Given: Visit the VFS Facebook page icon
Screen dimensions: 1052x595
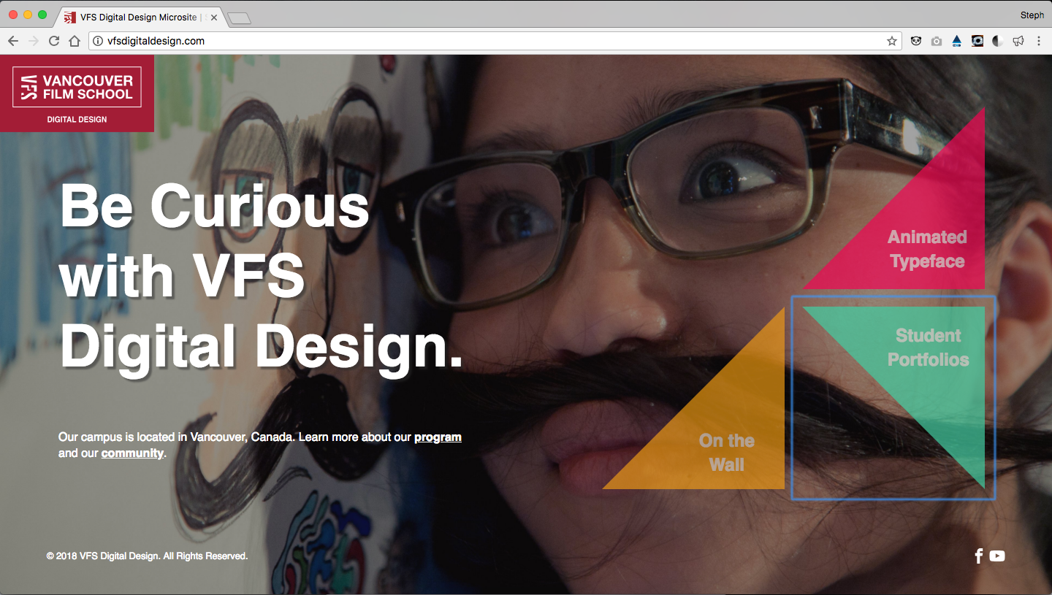Looking at the screenshot, I should (979, 556).
